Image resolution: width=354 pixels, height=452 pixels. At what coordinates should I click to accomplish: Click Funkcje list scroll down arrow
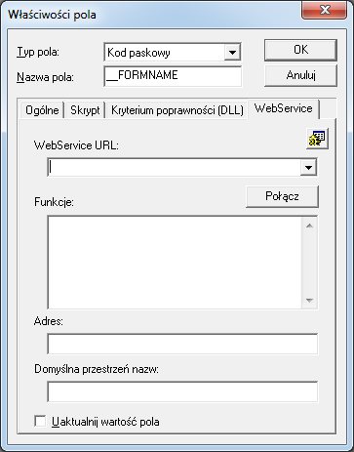click(x=309, y=300)
